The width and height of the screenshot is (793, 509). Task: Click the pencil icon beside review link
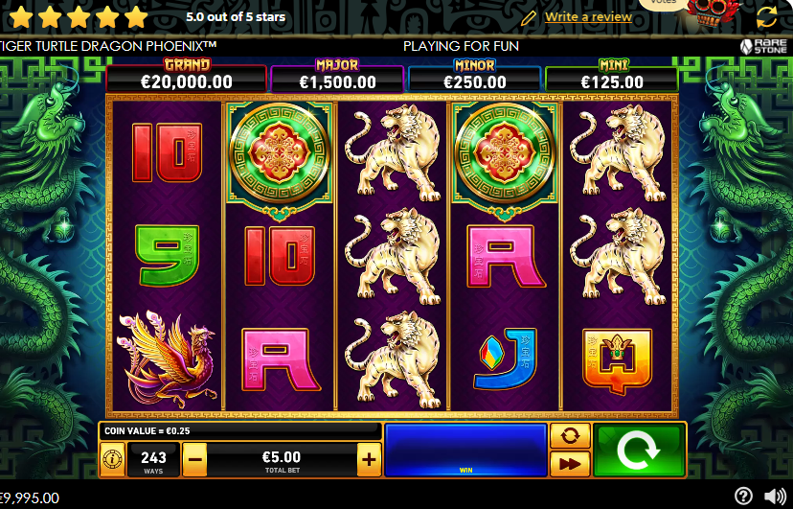coord(528,18)
